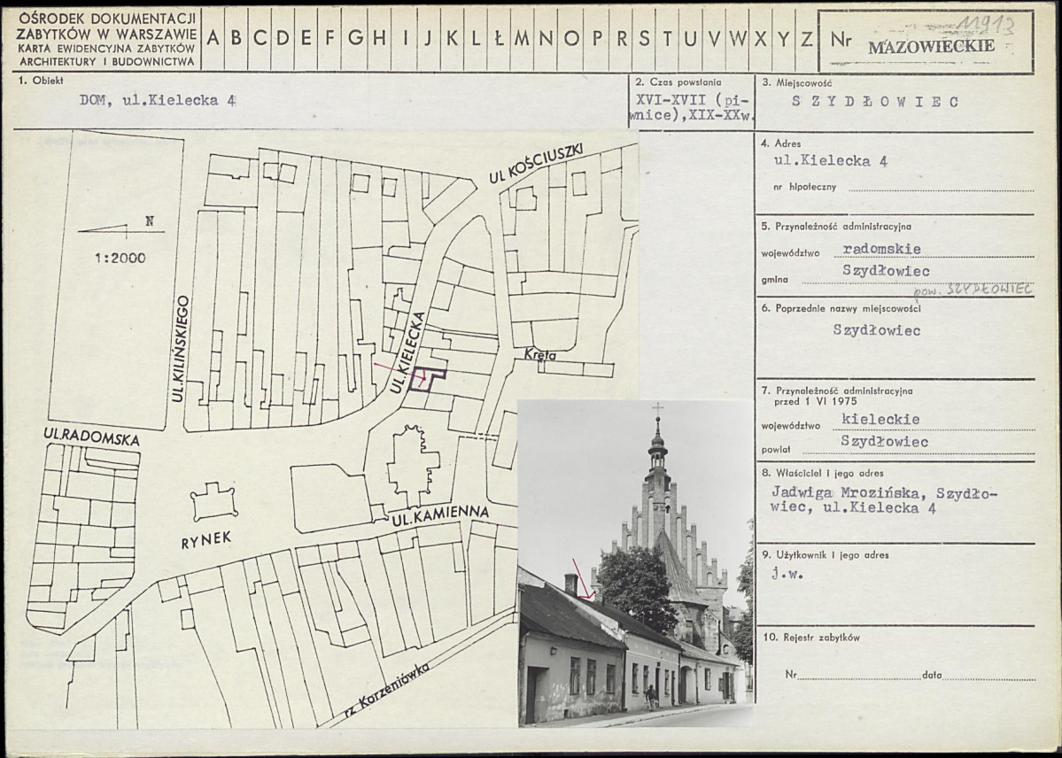This screenshot has height=758, width=1062.
Task: Click the handwritten 'pow. SZYDŁOWIEC' note
Action: (973, 290)
